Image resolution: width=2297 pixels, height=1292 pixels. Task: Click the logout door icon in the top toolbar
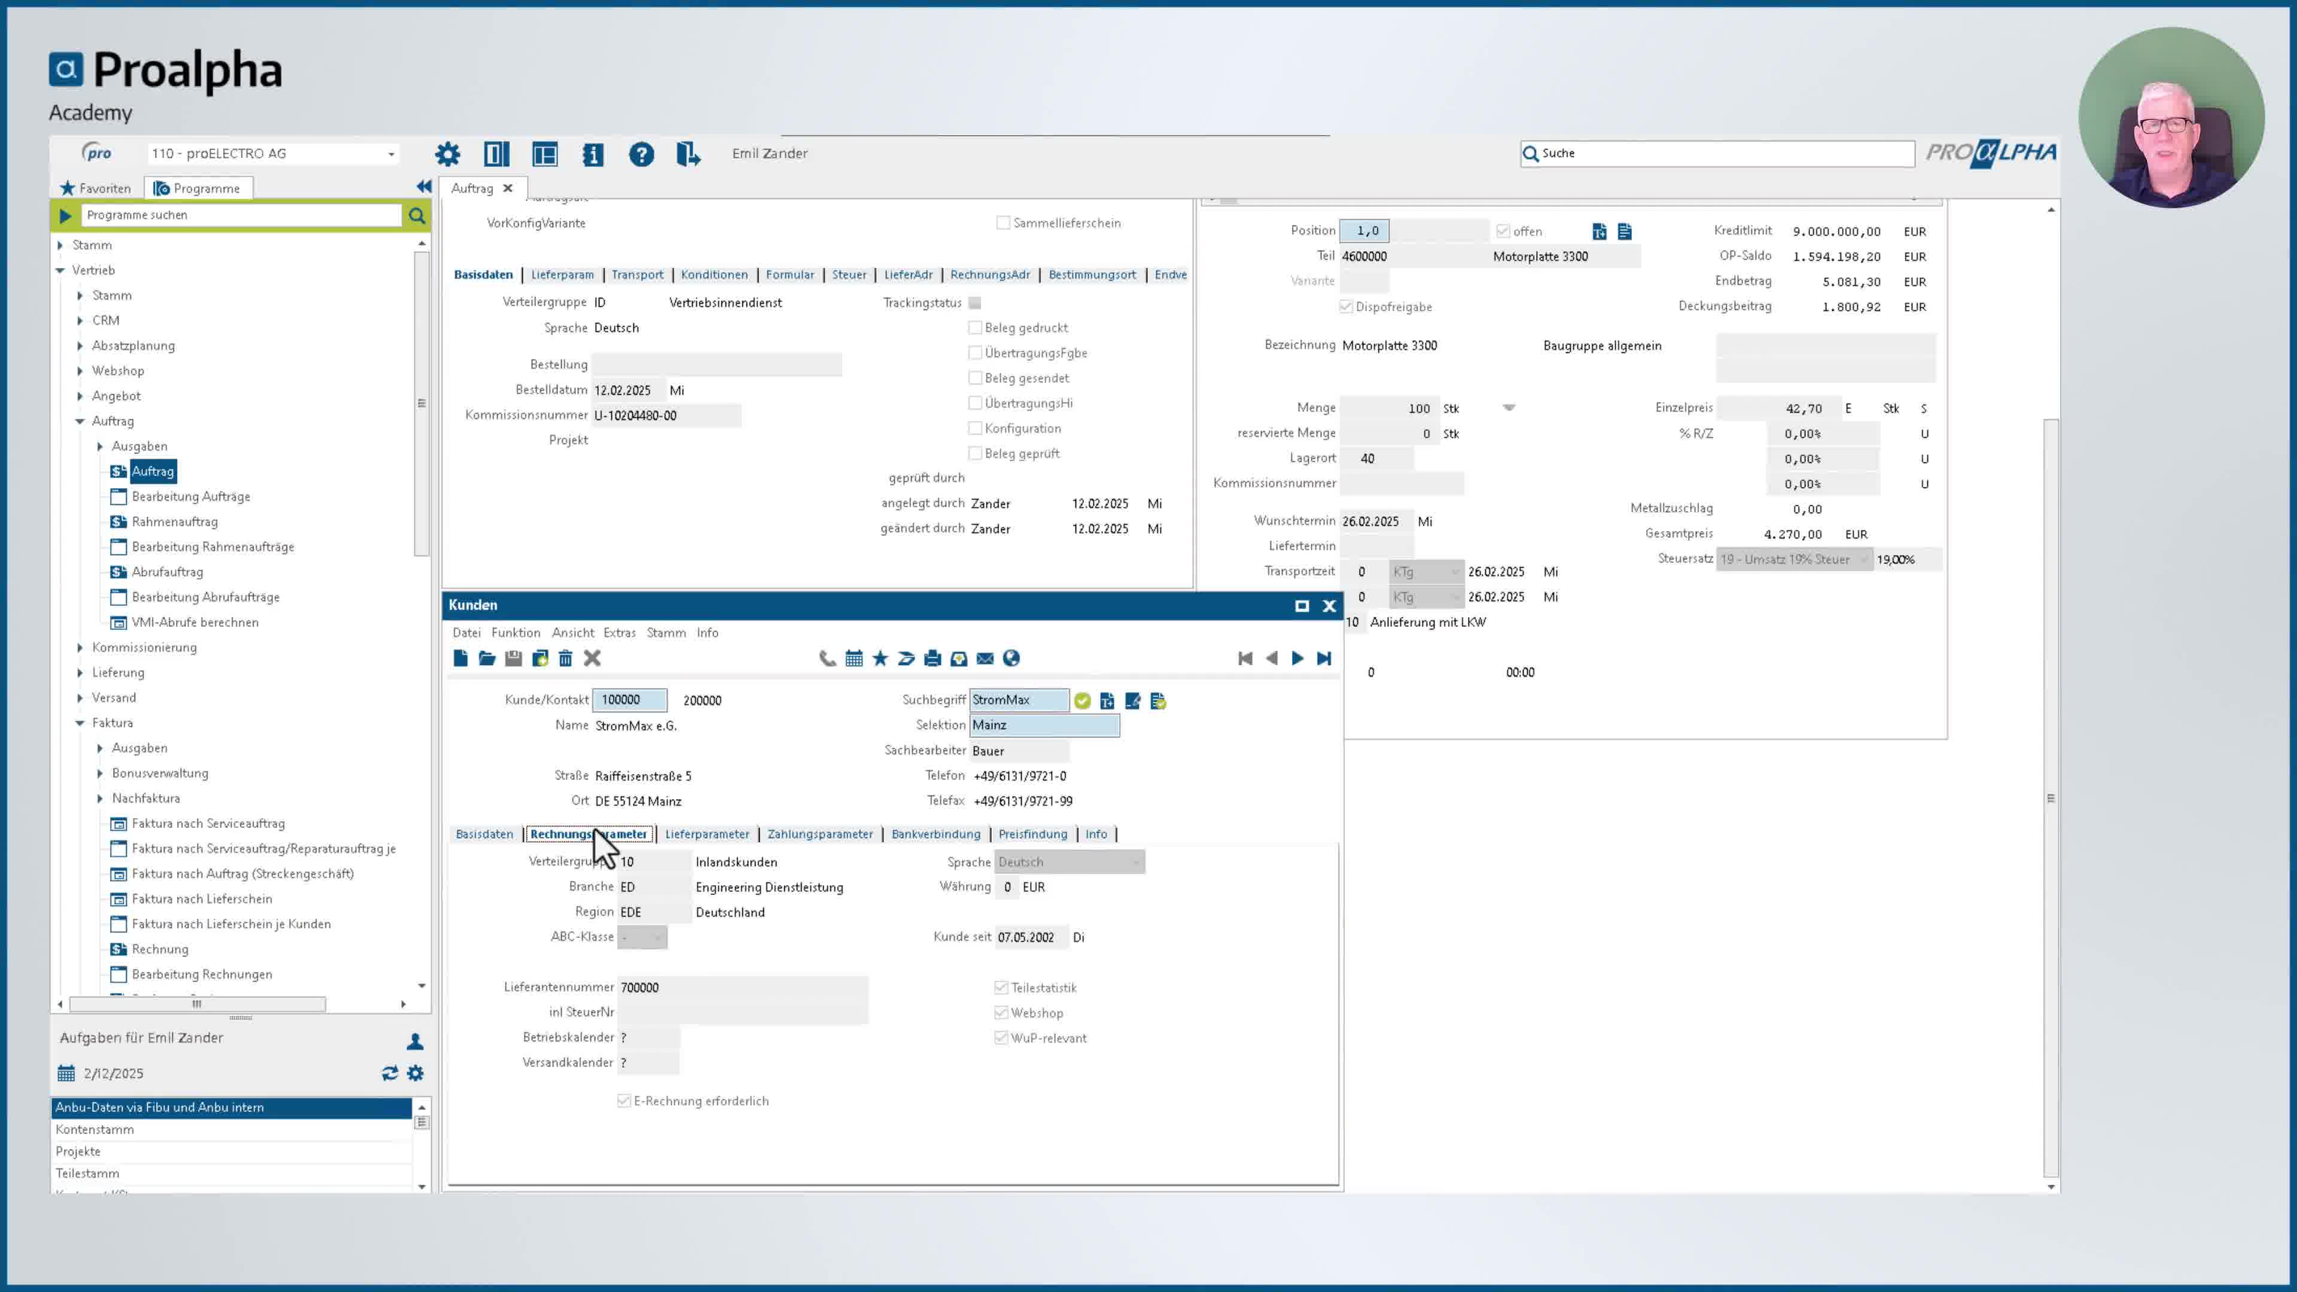click(x=689, y=154)
